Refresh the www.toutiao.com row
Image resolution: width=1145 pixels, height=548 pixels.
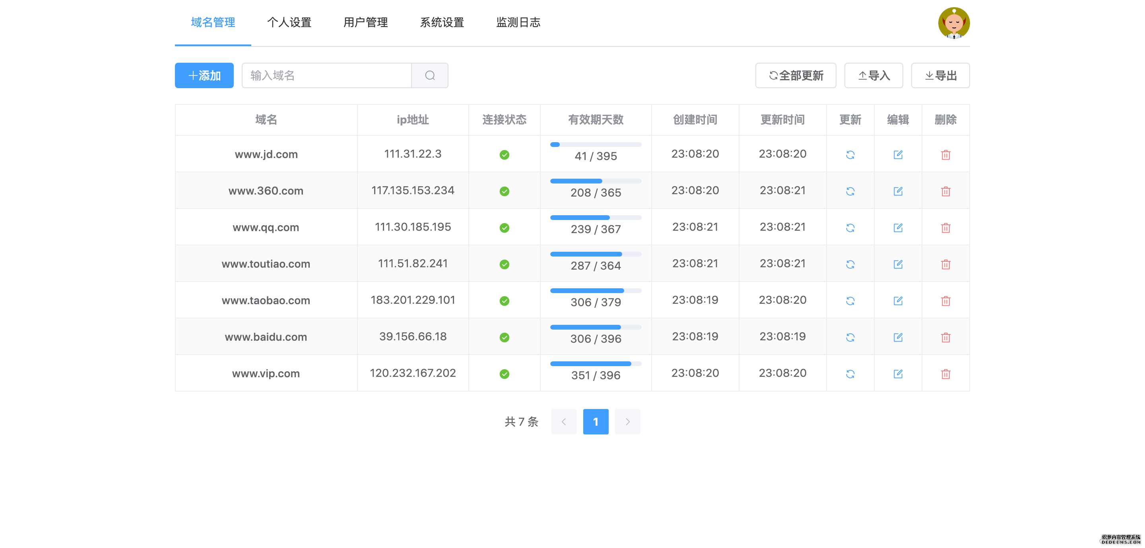(850, 264)
